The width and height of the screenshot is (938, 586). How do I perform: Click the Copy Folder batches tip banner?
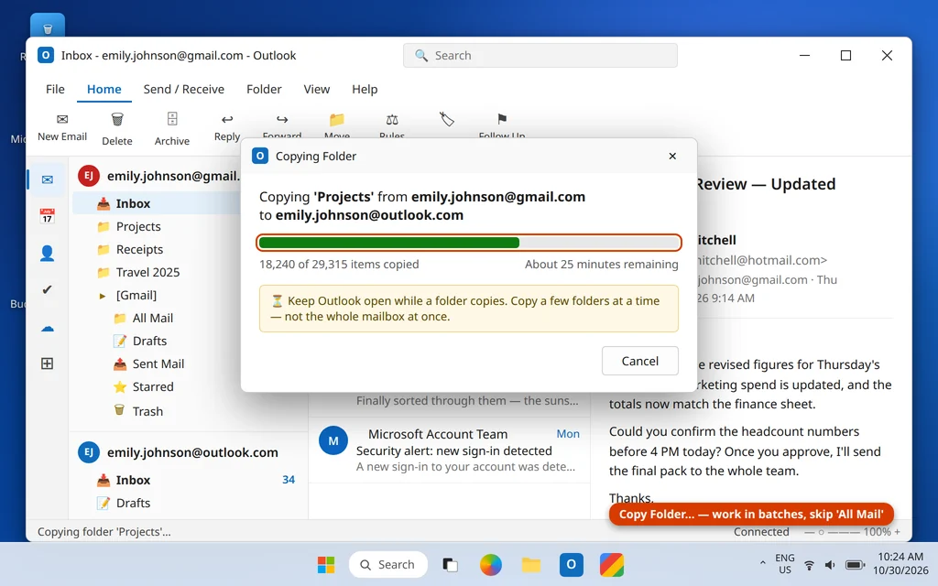pos(751,515)
